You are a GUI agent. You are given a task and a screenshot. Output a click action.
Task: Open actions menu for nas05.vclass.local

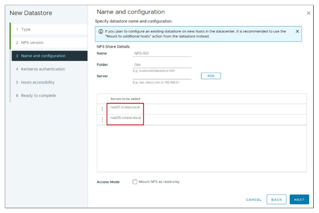102,120
